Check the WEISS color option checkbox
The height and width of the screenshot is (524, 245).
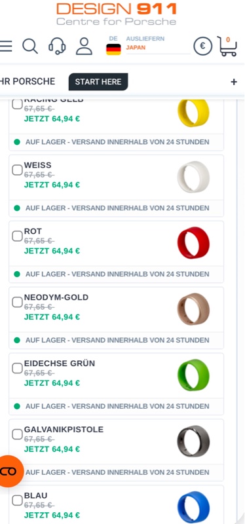(x=17, y=170)
